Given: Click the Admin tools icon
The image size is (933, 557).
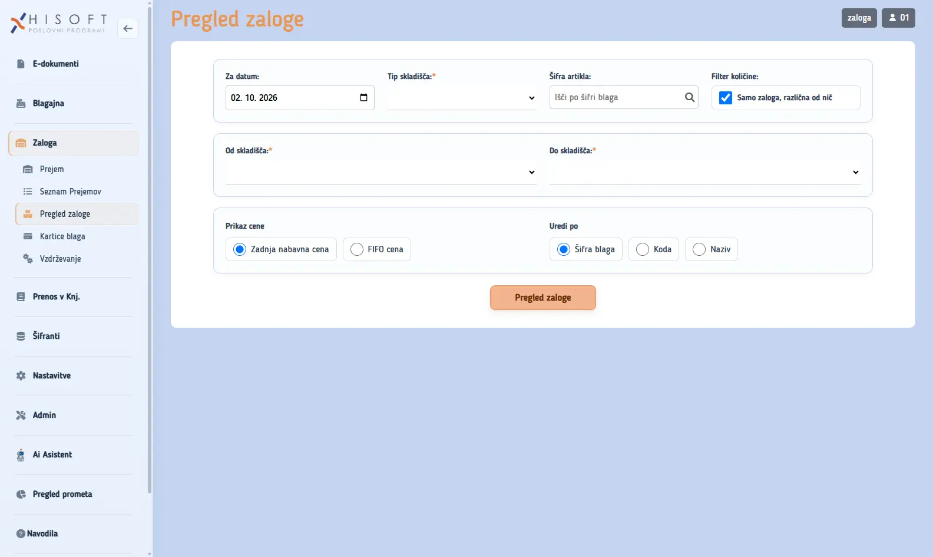Looking at the screenshot, I should point(21,415).
